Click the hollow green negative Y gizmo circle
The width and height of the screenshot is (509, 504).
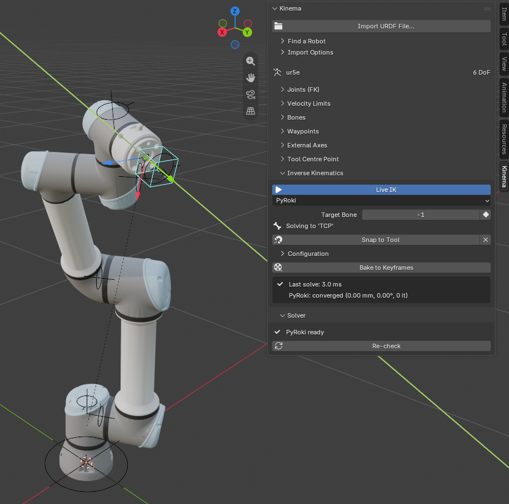point(223,23)
